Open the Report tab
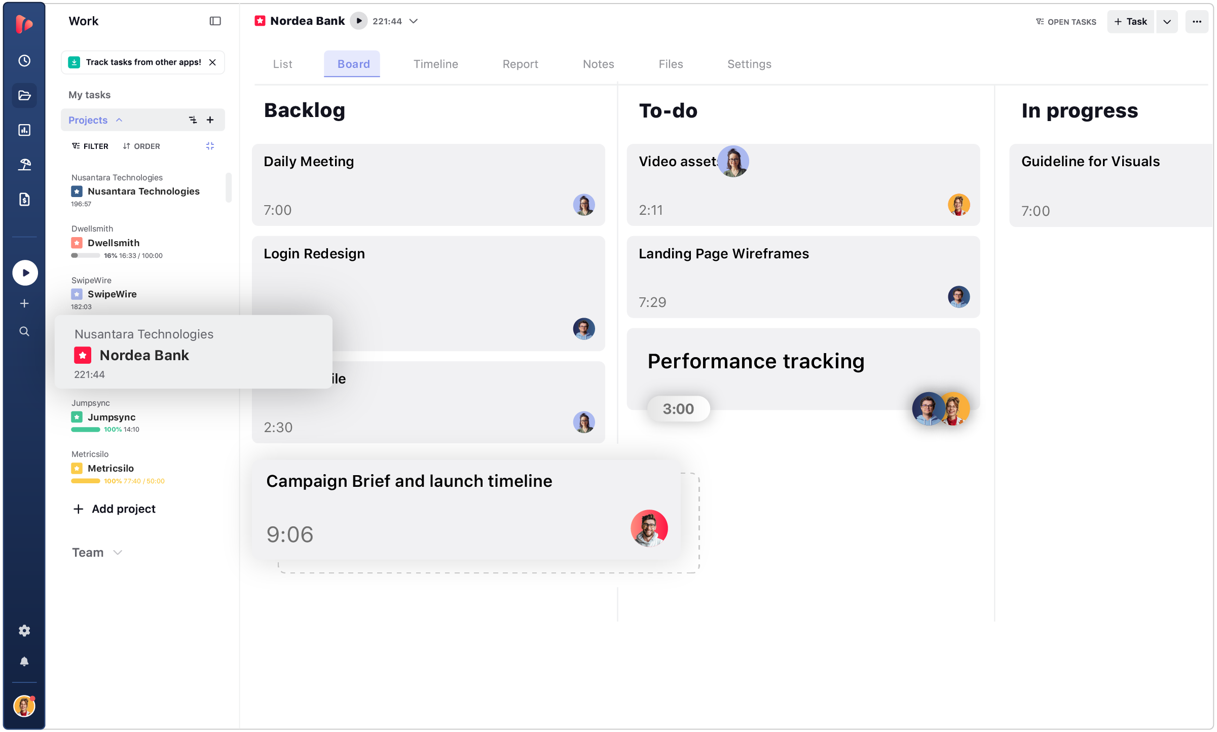Viewport: 1217px width, 732px height. tap(520, 64)
